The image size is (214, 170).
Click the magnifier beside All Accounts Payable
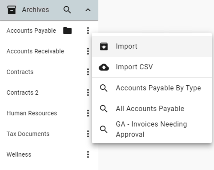click(x=104, y=109)
